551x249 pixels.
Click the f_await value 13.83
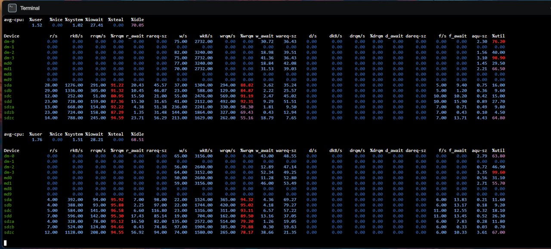[x=461, y=199]
